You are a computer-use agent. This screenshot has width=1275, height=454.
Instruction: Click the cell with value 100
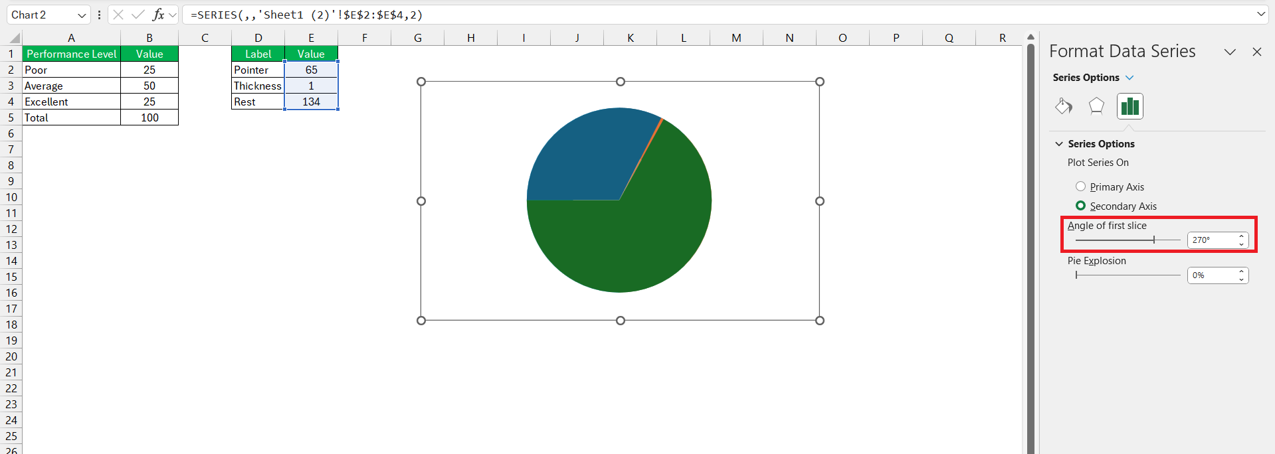pyautogui.click(x=149, y=117)
